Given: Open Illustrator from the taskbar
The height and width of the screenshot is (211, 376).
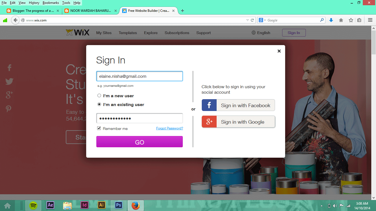Looking at the screenshot, I should point(102,205).
